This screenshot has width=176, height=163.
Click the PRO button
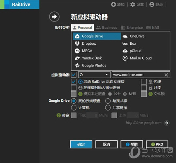tap(157, 144)
